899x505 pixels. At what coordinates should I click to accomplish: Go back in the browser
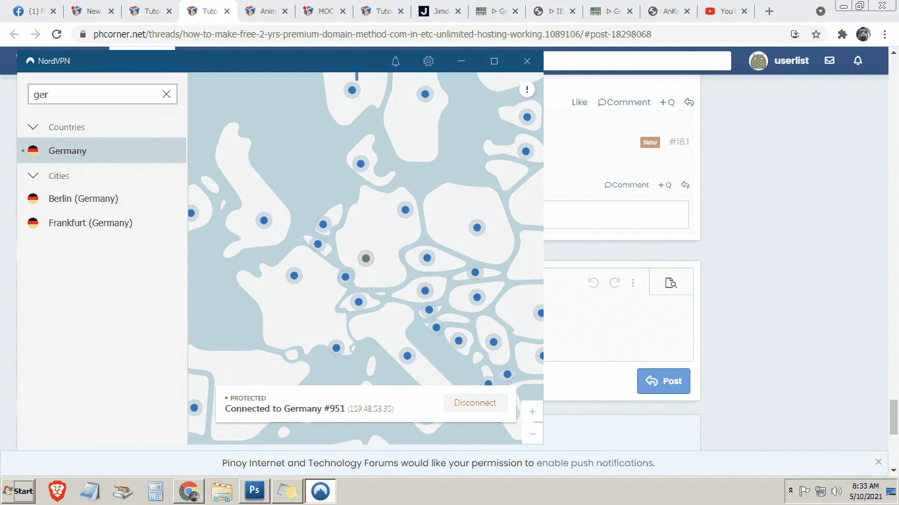14,34
